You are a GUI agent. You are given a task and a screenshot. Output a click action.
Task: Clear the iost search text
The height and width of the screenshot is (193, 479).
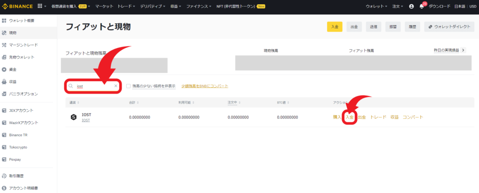click(x=116, y=86)
